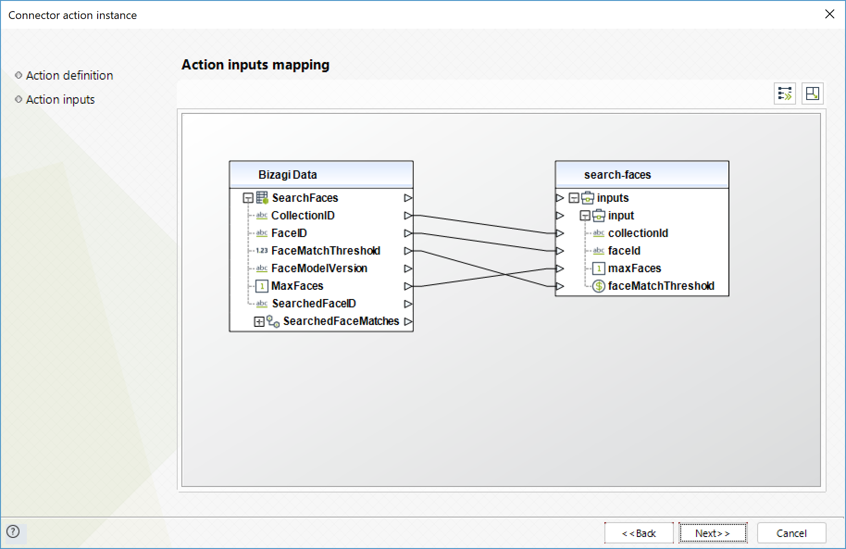Click the auto-map icon in the toolbar
This screenshot has height=549, width=846.
784,94
